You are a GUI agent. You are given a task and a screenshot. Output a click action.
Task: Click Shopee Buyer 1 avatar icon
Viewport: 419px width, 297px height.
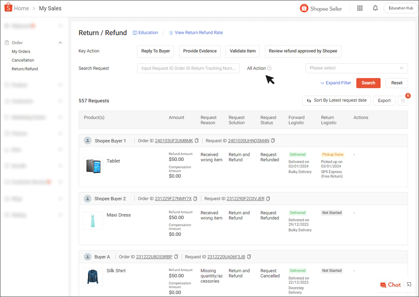[88, 140]
